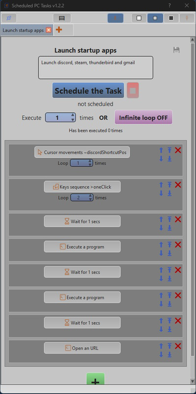Delete the Cursor movements action with red X
The width and height of the screenshot is (196, 394).
pyautogui.click(x=178, y=150)
